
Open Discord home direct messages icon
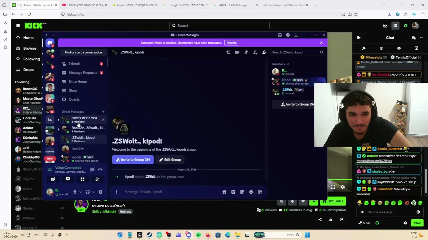50,43
